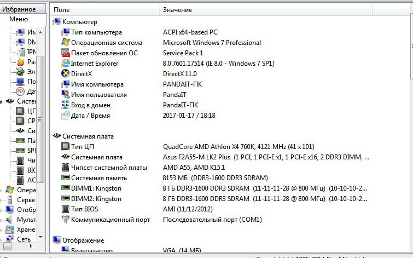
Task: Open the Asus F2A55-M LK2 Plus value
Action: [x=266, y=157]
